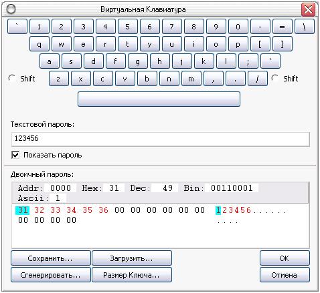320x293 pixels.
Task: Select the '6' key on virtual keyboard
Action: click(x=150, y=27)
